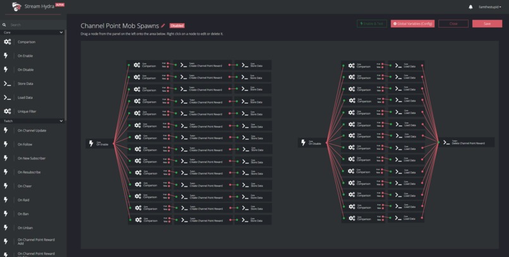Open the notifications bell
This screenshot has height=257, width=509.
click(x=470, y=7)
